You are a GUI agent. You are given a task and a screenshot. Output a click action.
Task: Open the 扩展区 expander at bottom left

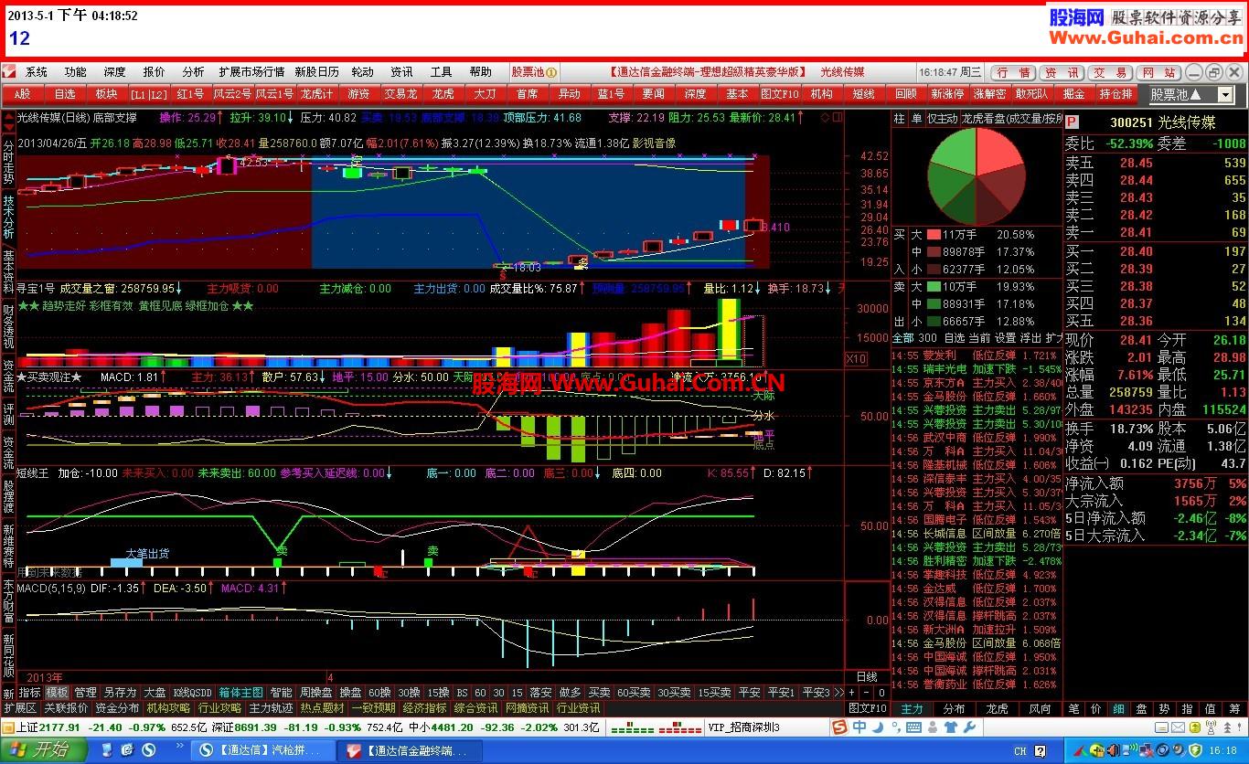[20, 708]
